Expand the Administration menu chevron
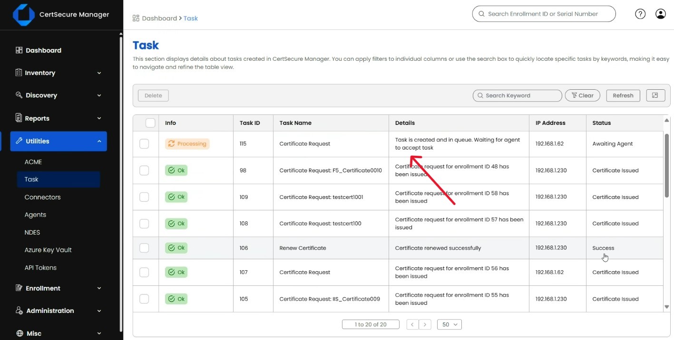This screenshot has height=340, width=674. (x=99, y=311)
